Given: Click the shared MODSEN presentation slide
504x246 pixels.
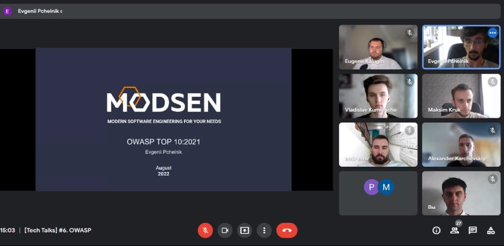Looking at the screenshot, I should tap(163, 119).
